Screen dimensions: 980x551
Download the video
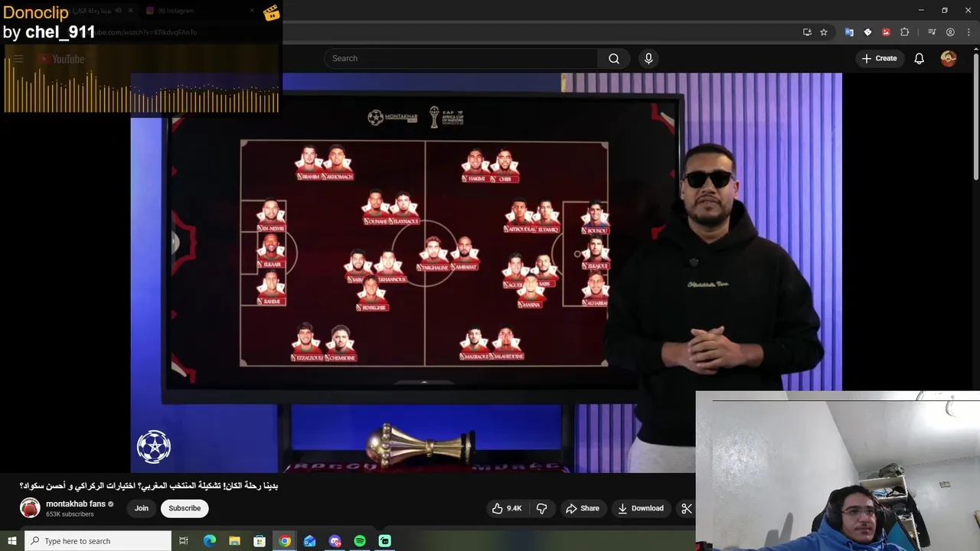pyautogui.click(x=641, y=508)
